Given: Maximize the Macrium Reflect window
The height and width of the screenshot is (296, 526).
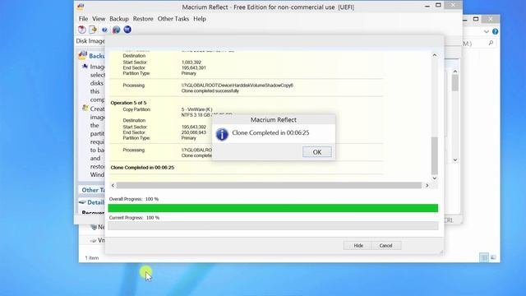Looking at the screenshot, I should 438,6.
